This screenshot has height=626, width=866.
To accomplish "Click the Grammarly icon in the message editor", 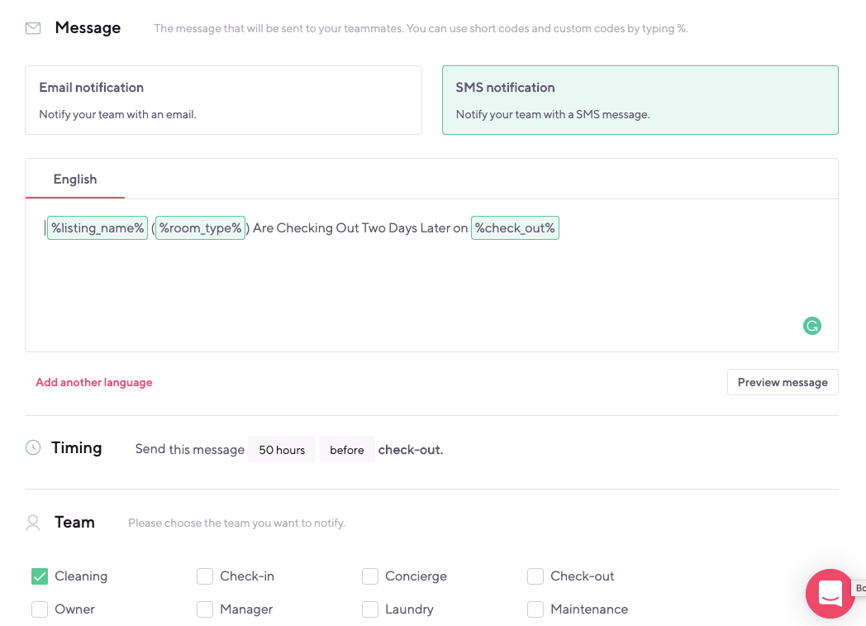I will coord(812,326).
